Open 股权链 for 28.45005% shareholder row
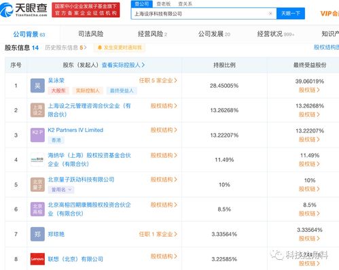339x270 pixels. coord(309,90)
